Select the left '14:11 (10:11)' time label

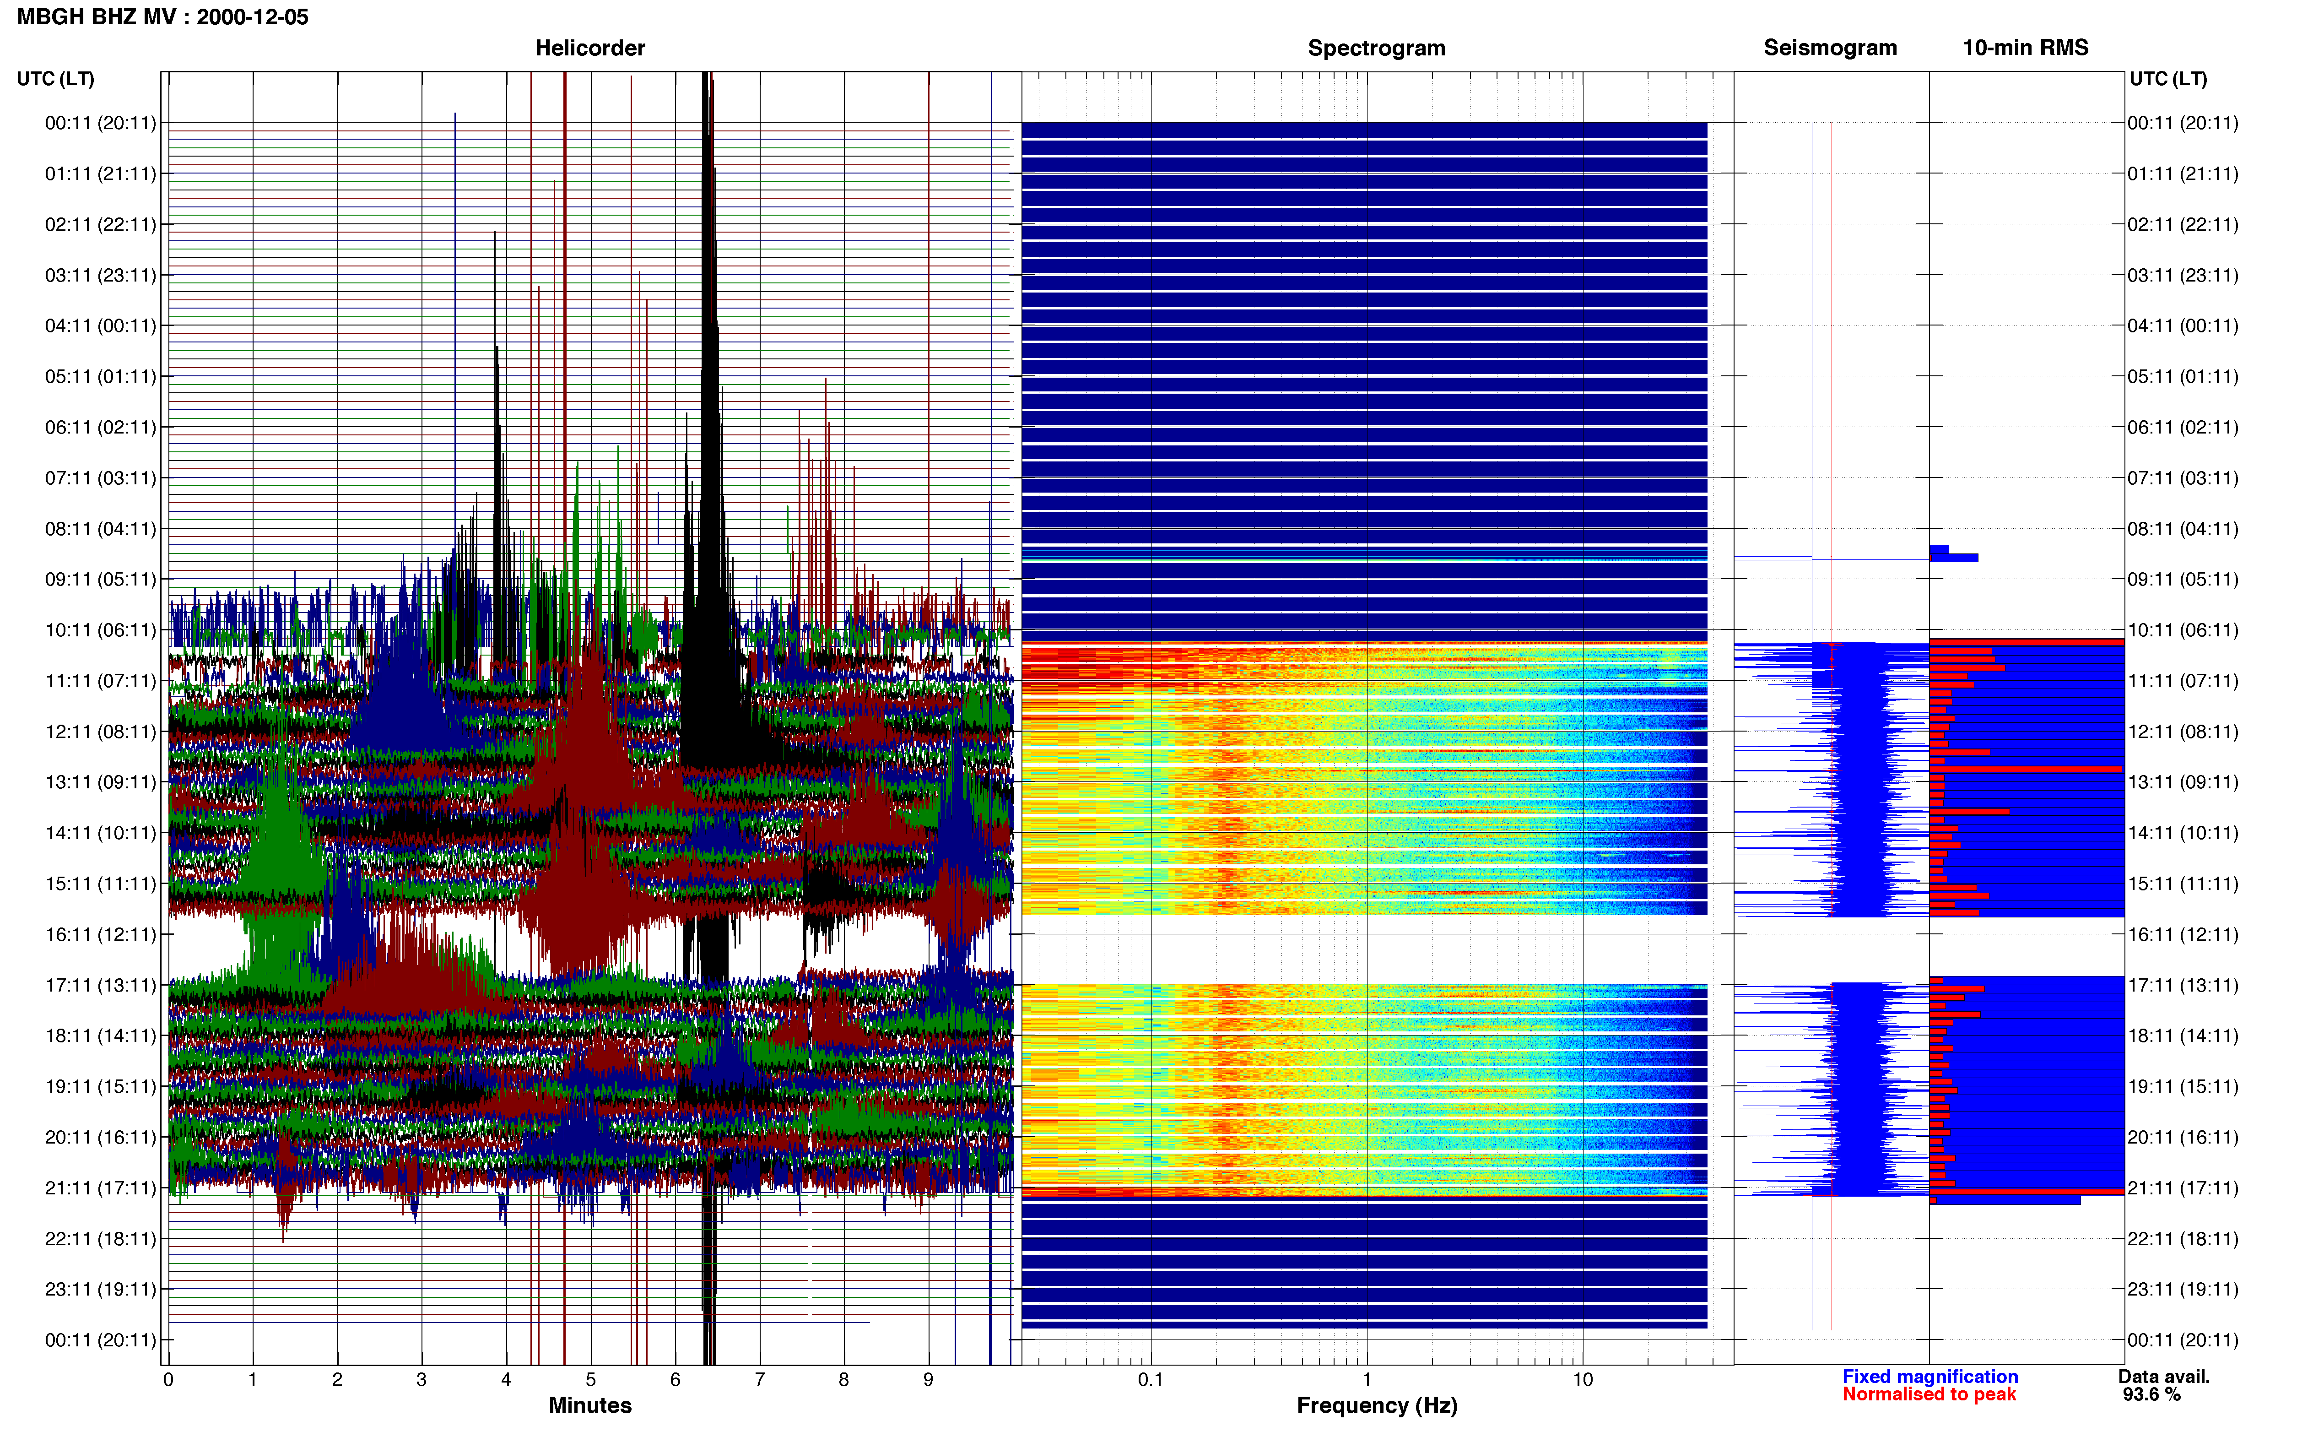(x=101, y=834)
